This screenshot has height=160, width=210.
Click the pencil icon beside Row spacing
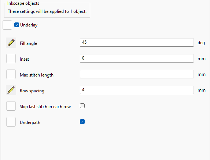click(11, 90)
